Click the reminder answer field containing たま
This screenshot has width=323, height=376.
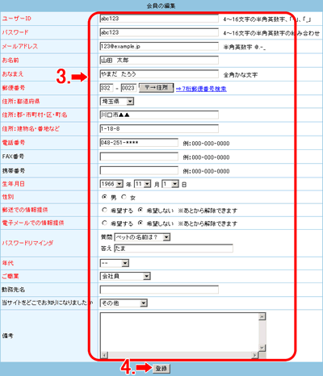pyautogui.click(x=174, y=249)
